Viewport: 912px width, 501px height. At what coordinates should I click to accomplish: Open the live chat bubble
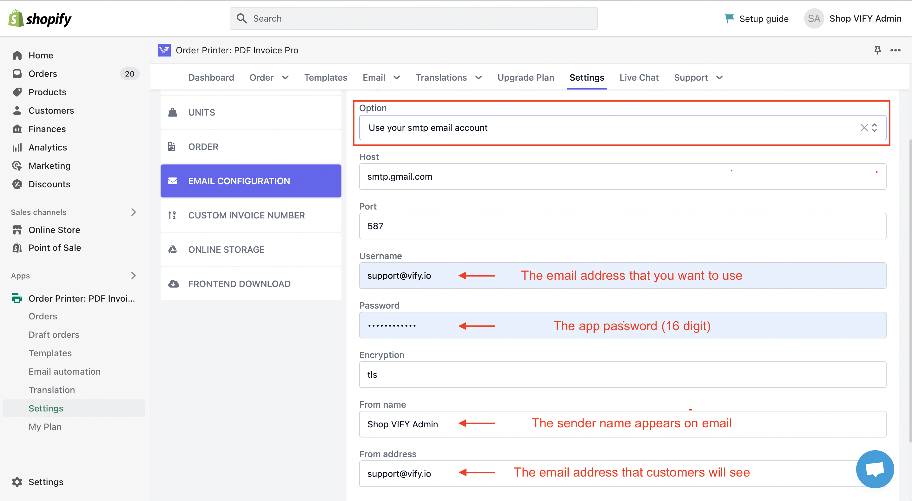(x=875, y=469)
